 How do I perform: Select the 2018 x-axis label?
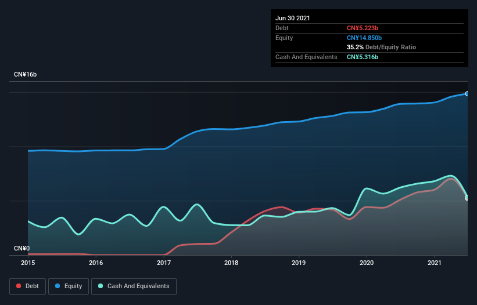231,263
